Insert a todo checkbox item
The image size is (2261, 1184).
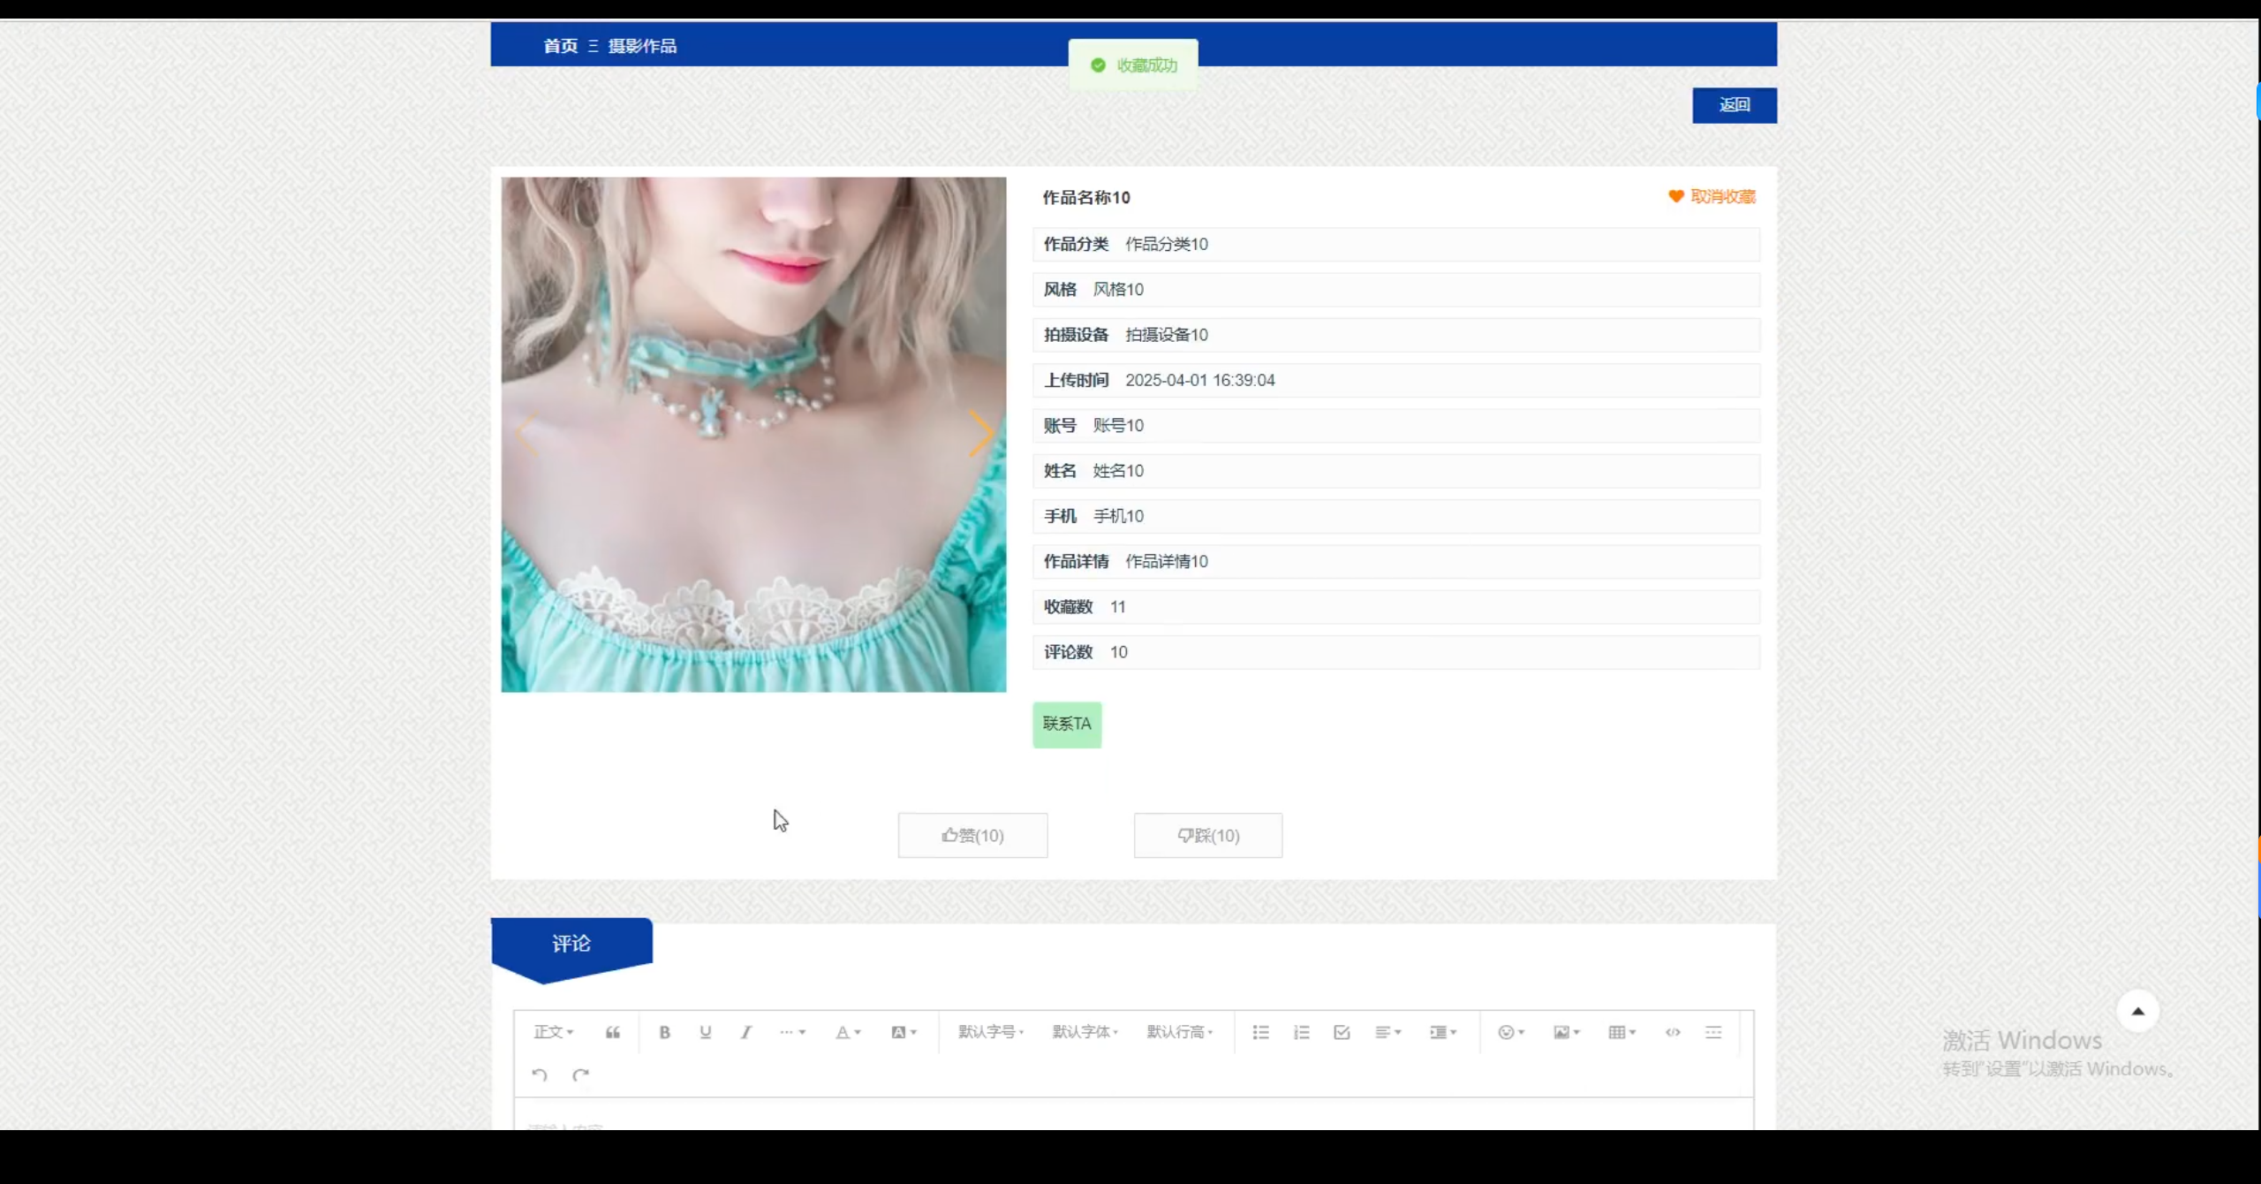point(1341,1031)
